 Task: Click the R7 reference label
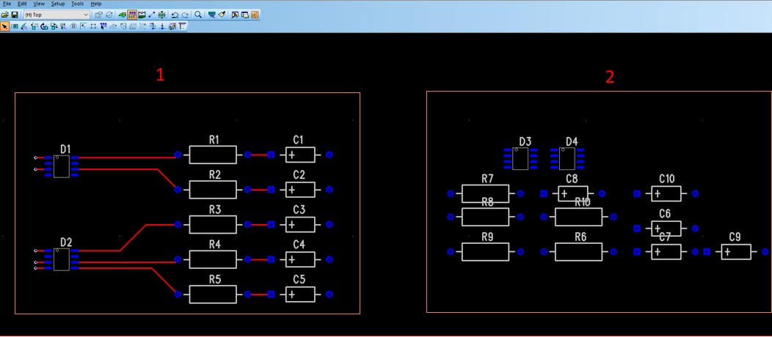pyautogui.click(x=487, y=179)
